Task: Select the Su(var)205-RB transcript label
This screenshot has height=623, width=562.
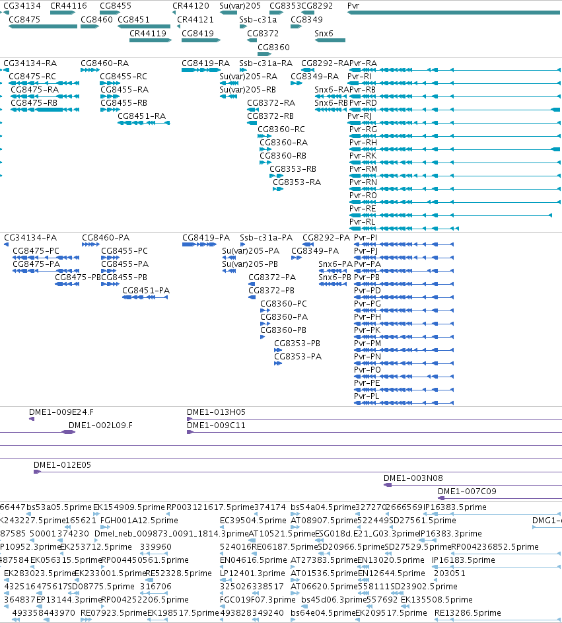Action: [248, 89]
